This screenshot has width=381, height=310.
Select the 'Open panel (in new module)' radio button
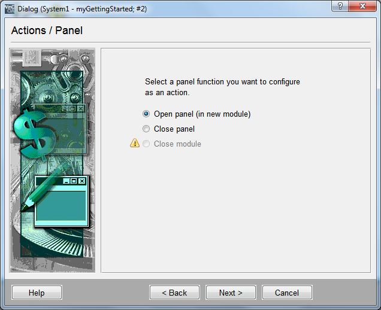(x=146, y=114)
